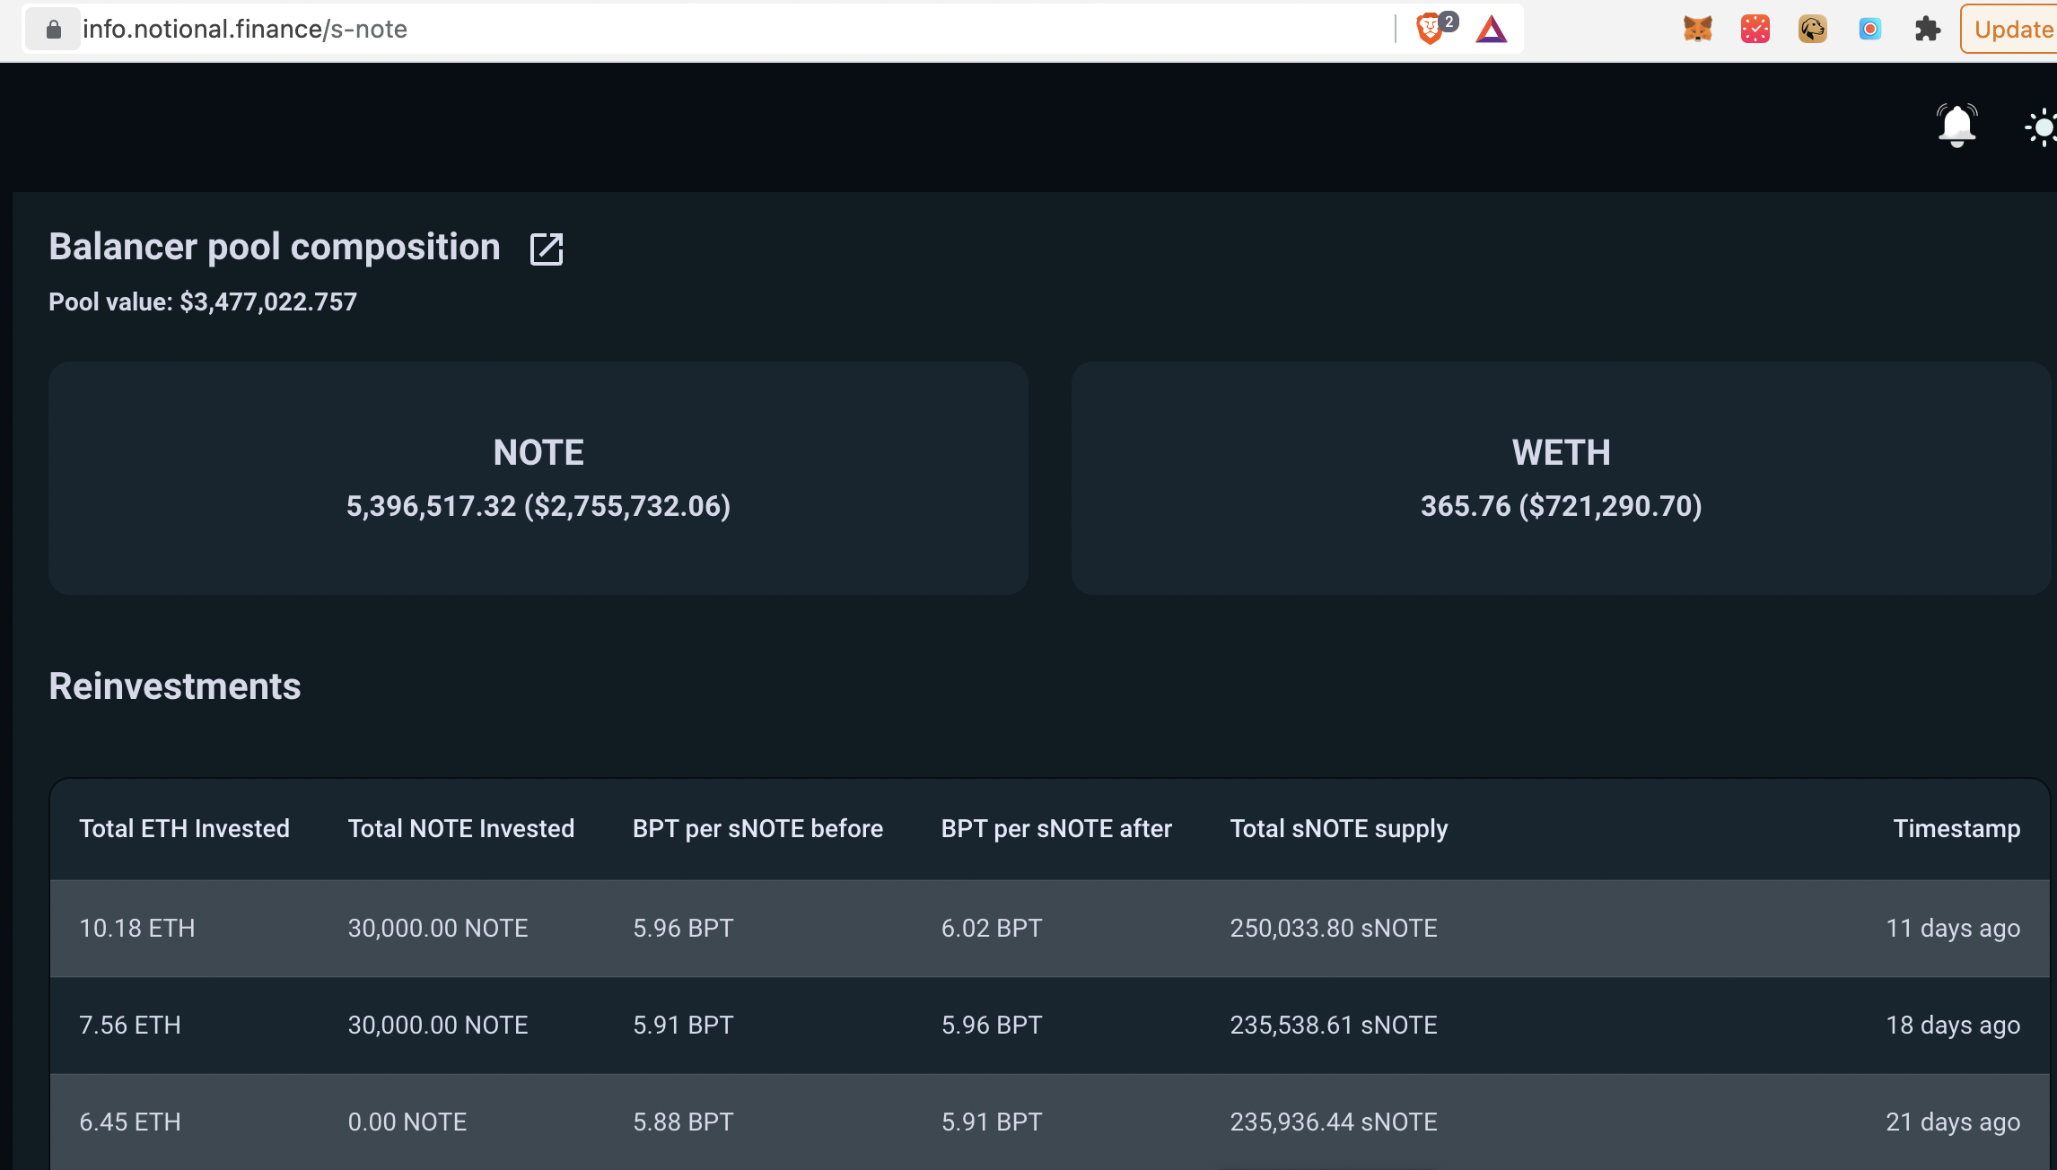This screenshot has width=2057, height=1170.
Task: Click the blue circle extension icon
Action: [1869, 29]
